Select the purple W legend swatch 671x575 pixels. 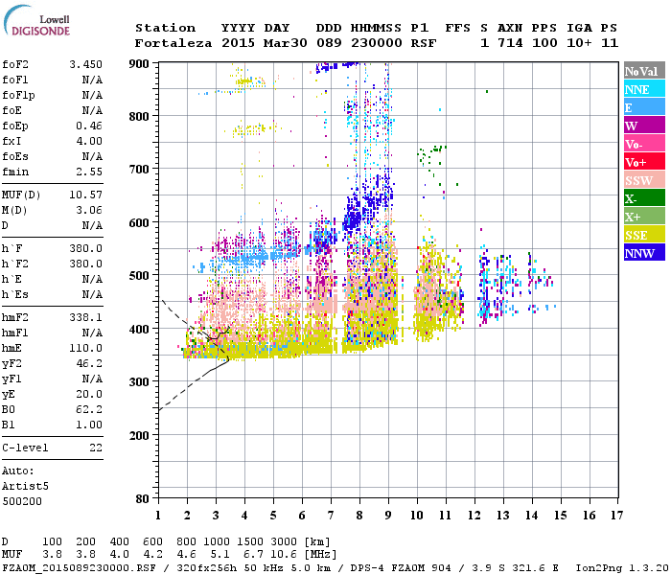click(644, 126)
